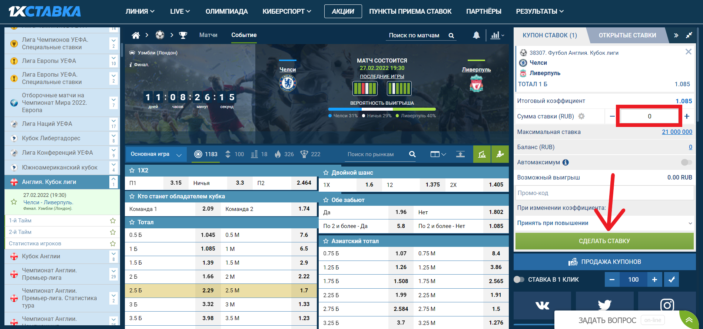Open Twitter social icon
This screenshot has width=703, height=329.
tap(604, 305)
